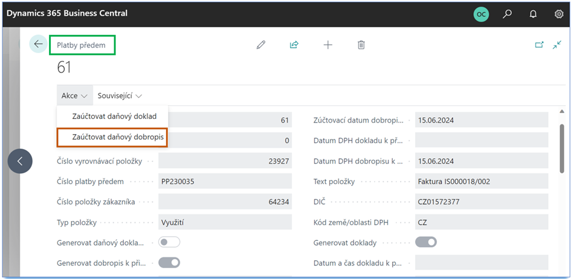Collapse the Akce dropdown menu

coord(75,95)
